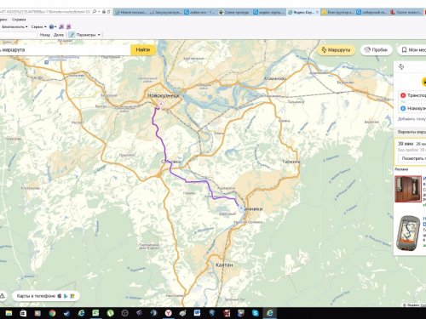Click the Новокузнецк city label on the map

point(164,95)
